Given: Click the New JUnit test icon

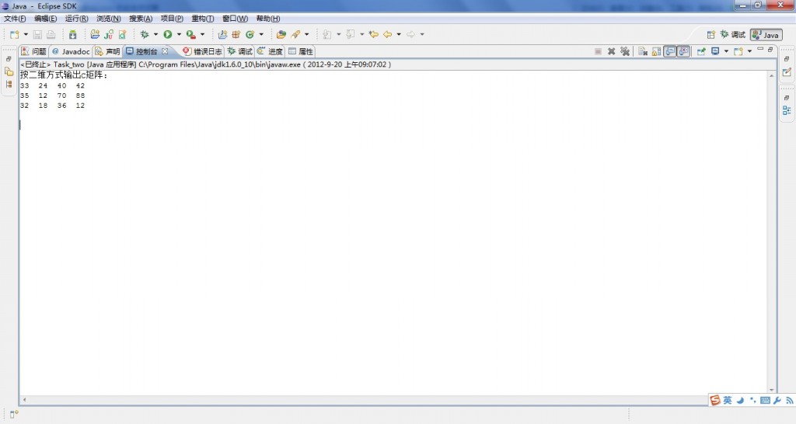Looking at the screenshot, I should 109,34.
